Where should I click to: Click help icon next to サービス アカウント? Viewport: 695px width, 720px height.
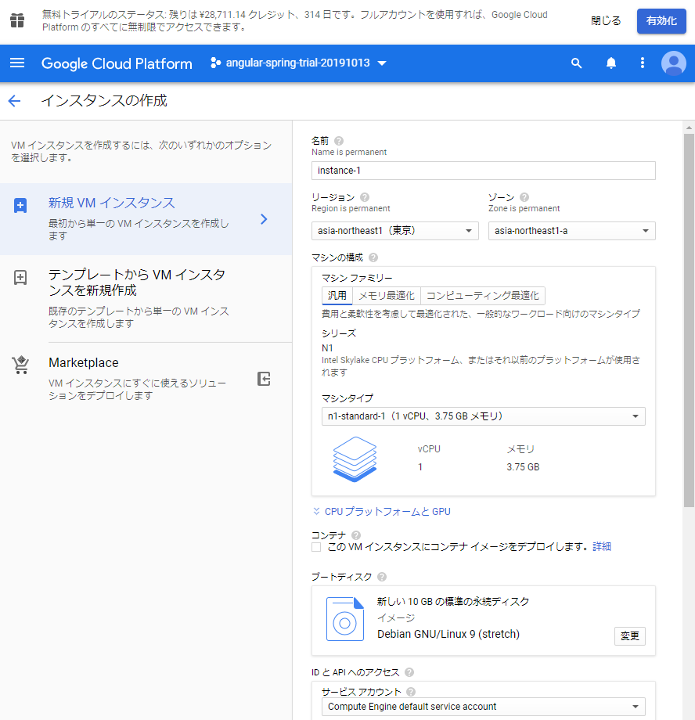(411, 692)
